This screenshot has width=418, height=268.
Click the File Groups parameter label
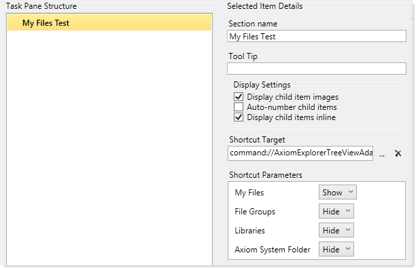(255, 212)
